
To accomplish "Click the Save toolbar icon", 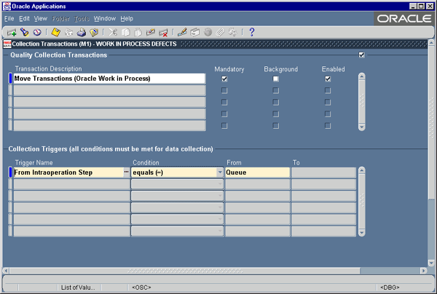I will click(x=55, y=33).
